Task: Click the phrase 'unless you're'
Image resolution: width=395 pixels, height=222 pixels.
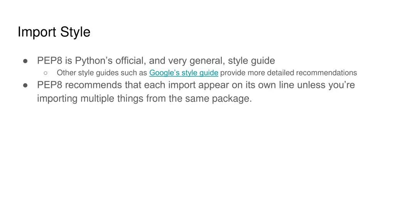Action: (x=326, y=85)
